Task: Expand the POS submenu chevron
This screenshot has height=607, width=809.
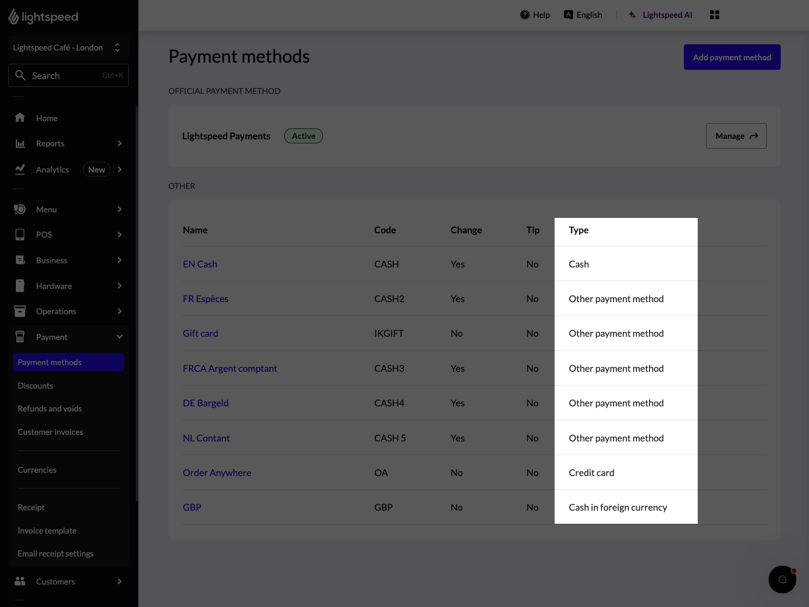Action: (x=119, y=234)
